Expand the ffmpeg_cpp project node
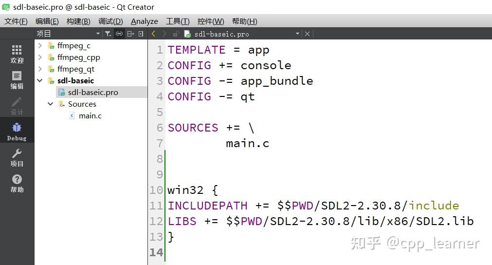 (x=40, y=57)
